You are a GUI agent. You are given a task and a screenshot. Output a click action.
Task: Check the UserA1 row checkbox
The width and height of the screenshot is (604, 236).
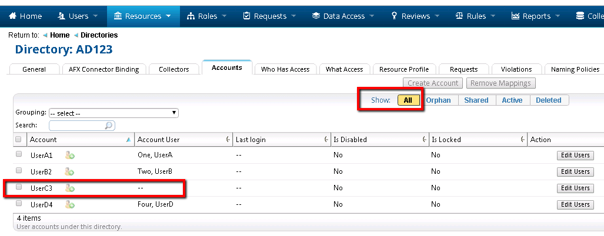pyautogui.click(x=19, y=155)
